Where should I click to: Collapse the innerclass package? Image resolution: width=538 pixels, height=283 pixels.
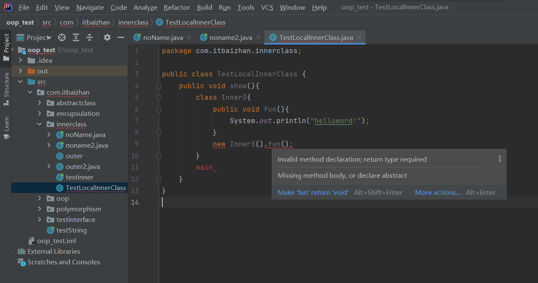point(39,124)
